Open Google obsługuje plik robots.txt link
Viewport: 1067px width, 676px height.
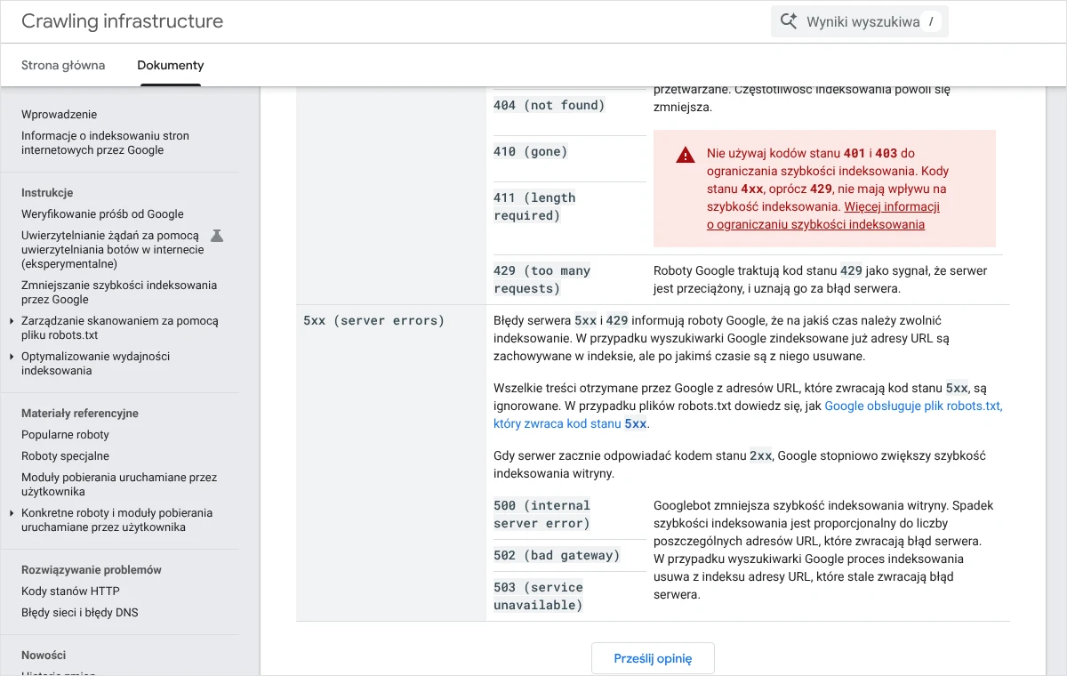click(748, 414)
